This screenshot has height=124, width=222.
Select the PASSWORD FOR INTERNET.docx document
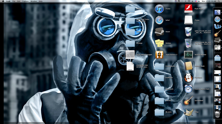(x=130, y=66)
